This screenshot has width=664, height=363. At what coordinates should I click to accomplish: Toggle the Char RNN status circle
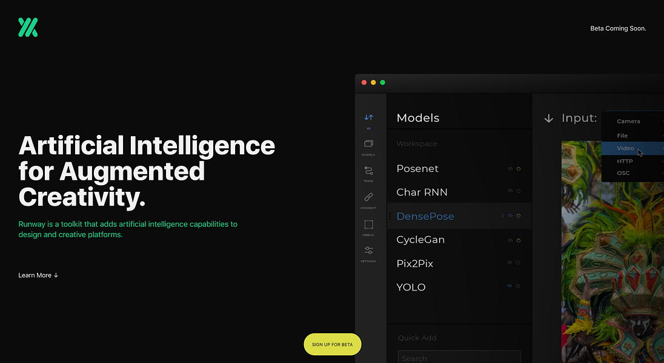(x=519, y=191)
